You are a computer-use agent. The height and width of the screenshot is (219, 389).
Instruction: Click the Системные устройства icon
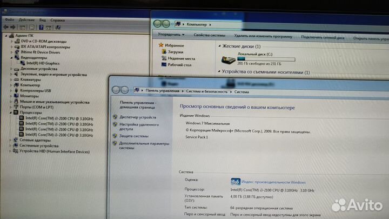[x=16, y=145]
